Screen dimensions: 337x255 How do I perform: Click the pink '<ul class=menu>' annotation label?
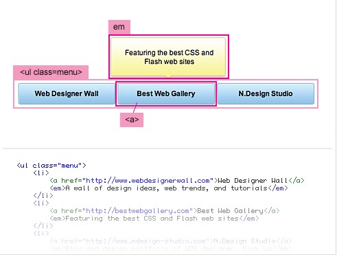coord(51,72)
